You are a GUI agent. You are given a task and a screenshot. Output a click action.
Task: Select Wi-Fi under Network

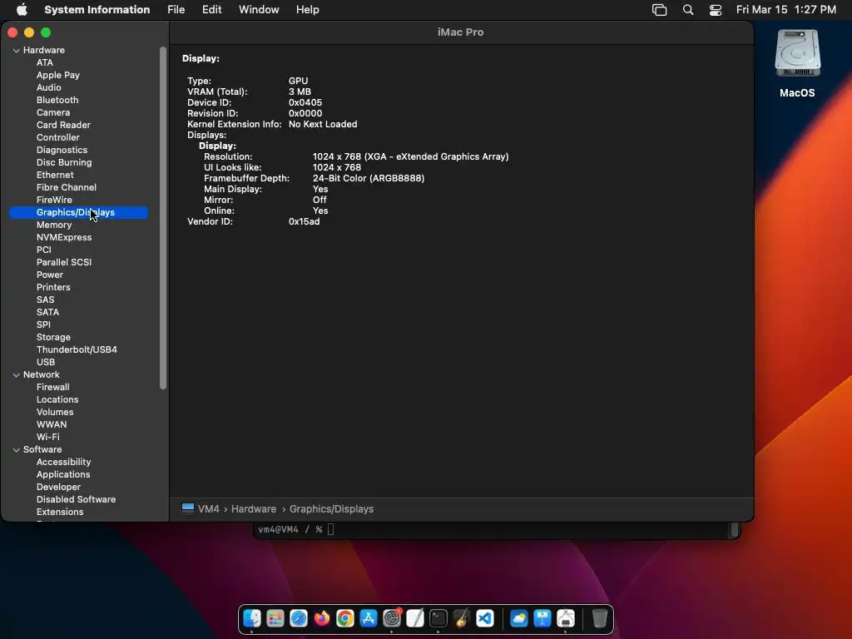(x=47, y=438)
